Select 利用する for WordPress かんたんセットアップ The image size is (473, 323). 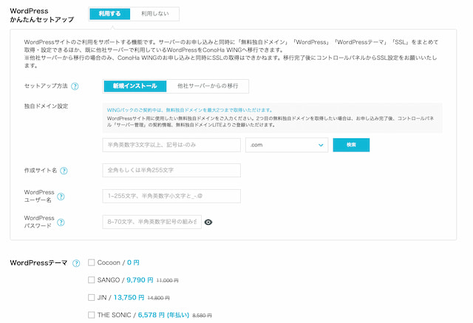(x=110, y=14)
